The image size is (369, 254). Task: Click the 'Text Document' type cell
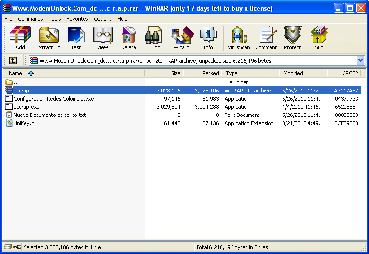[242, 115]
